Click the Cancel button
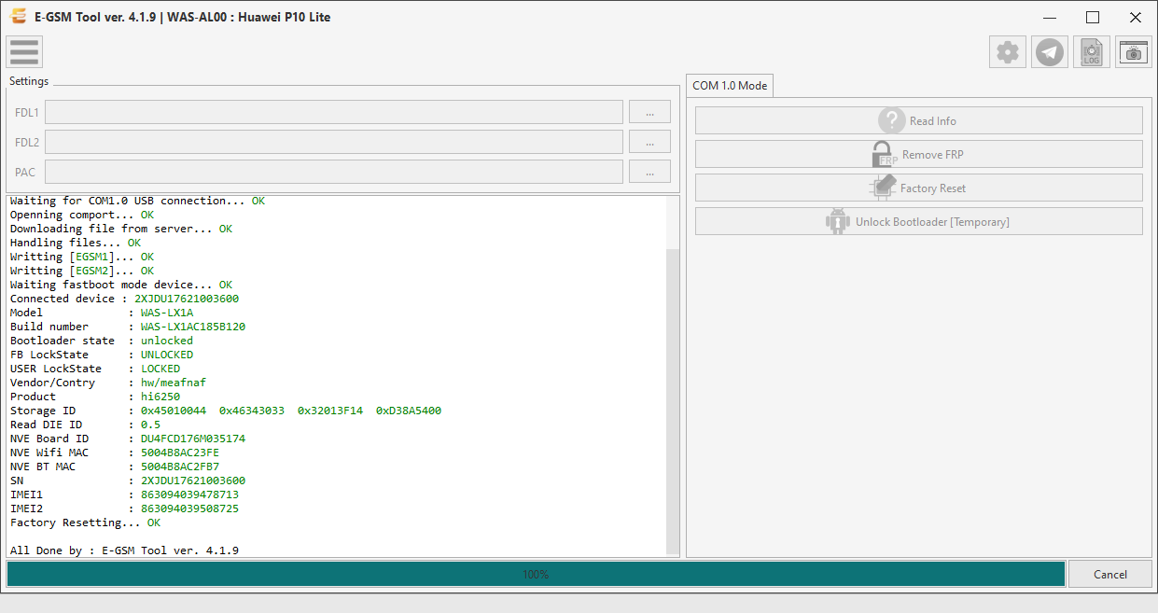 [x=1110, y=574]
